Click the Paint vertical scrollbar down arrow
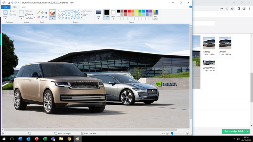The width and height of the screenshot is (253, 142). pos(191,127)
